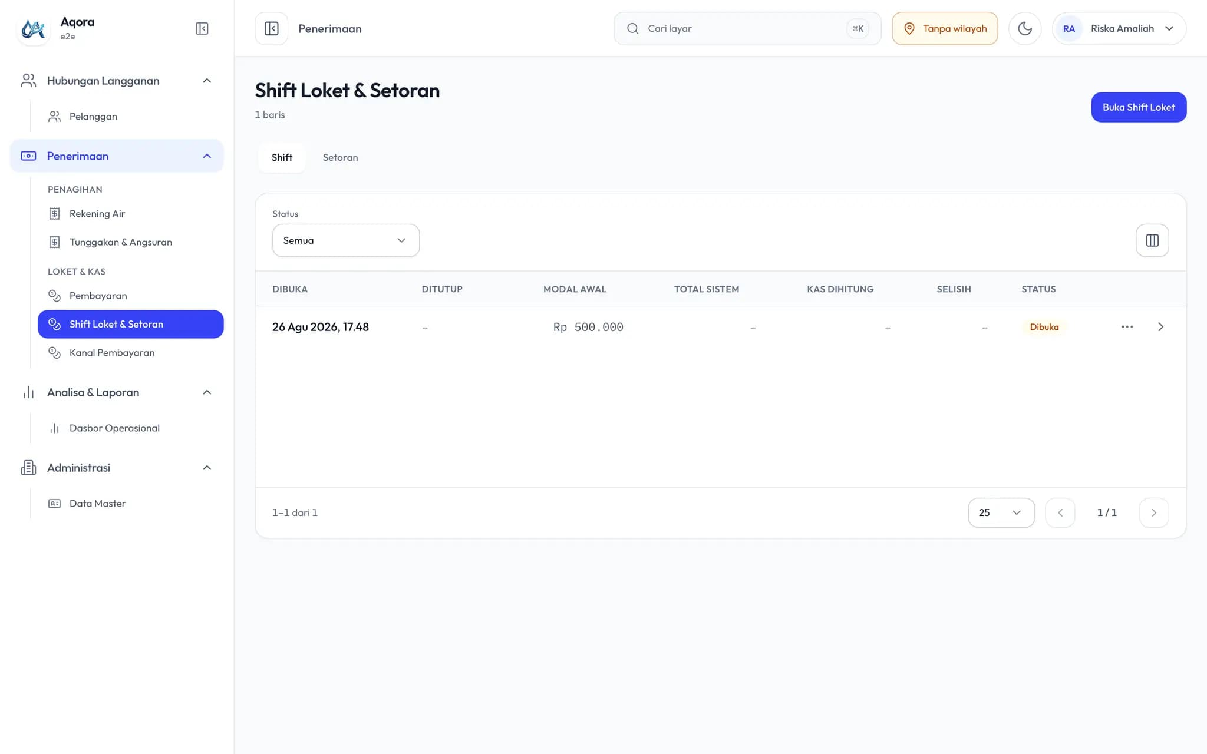Select Shift Loket & Setoran sidebar item
This screenshot has height=754, width=1207.
(x=130, y=324)
